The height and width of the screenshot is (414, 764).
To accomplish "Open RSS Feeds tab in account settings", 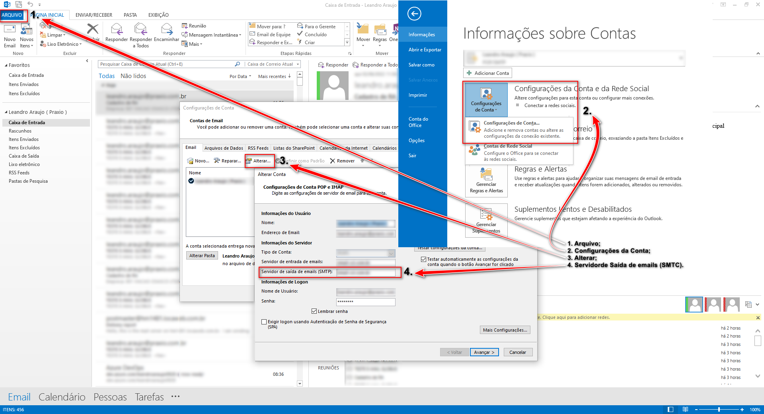I will (x=258, y=148).
